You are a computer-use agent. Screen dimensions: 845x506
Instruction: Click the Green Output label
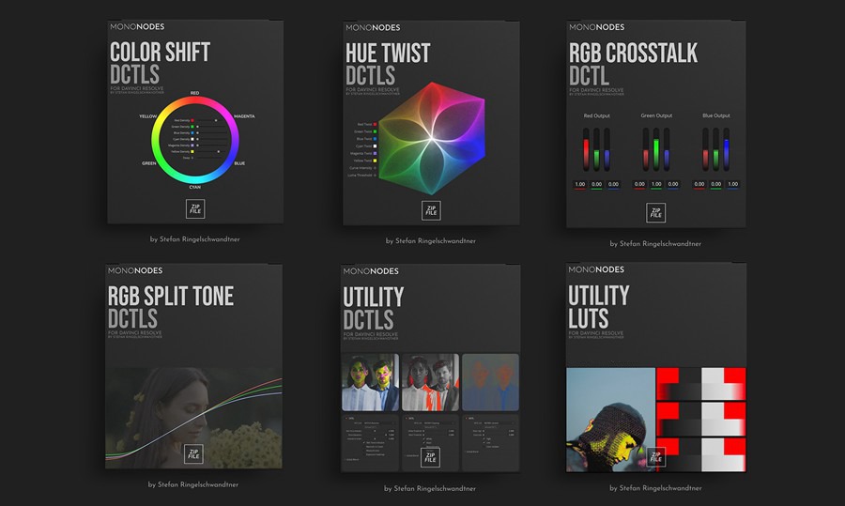pyautogui.click(x=656, y=115)
